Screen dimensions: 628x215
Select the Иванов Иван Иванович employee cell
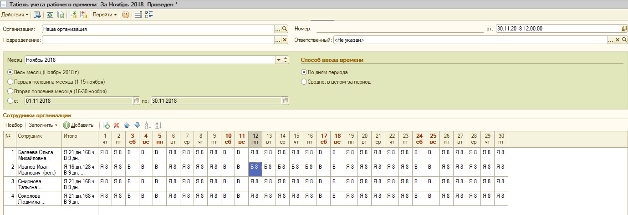point(39,169)
